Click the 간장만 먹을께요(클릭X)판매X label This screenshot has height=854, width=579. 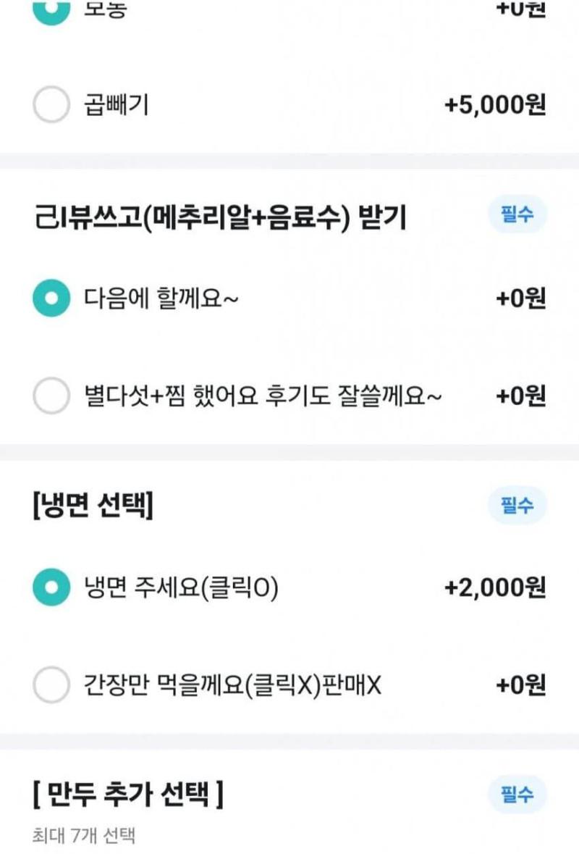coord(233,685)
